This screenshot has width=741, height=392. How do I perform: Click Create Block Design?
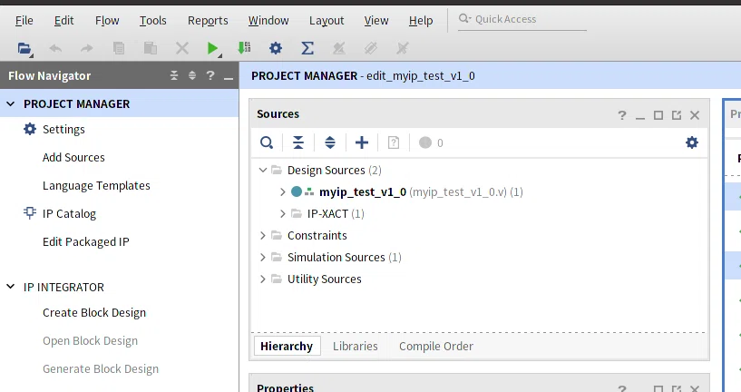click(94, 312)
